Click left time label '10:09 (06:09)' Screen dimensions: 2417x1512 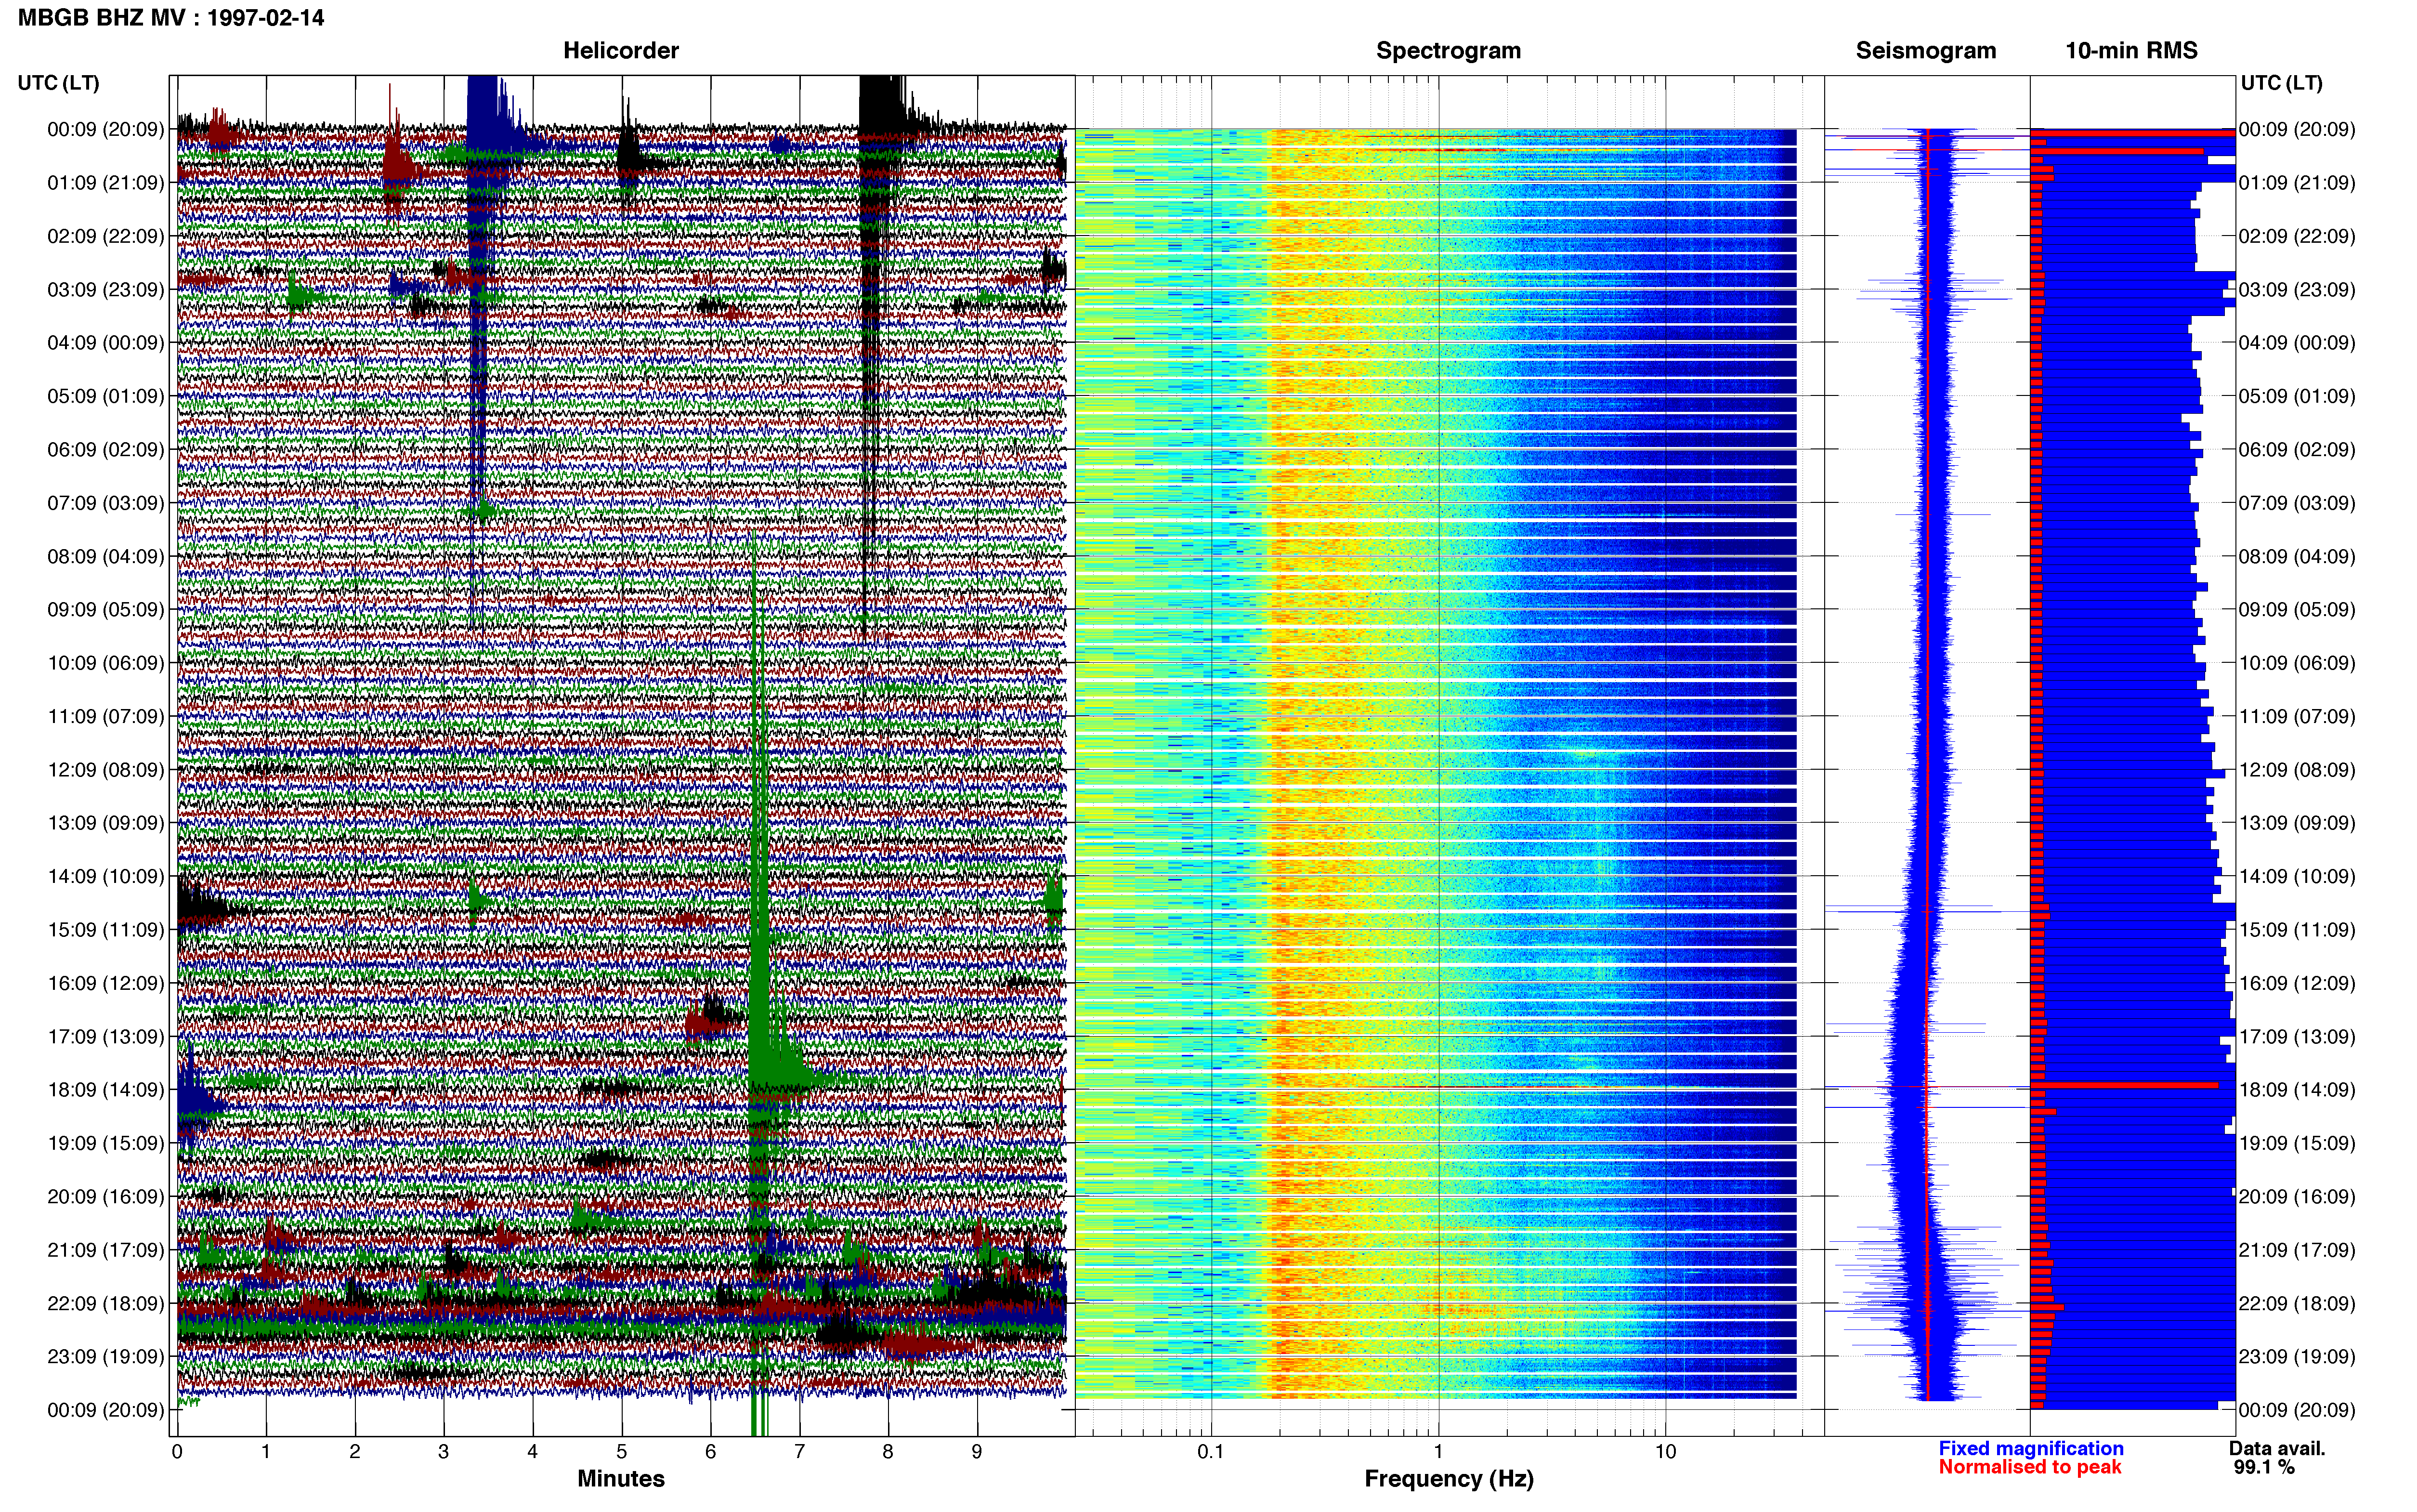click(x=106, y=663)
